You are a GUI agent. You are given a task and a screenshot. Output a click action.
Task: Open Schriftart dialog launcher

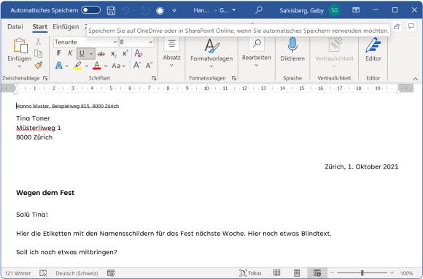(154, 78)
